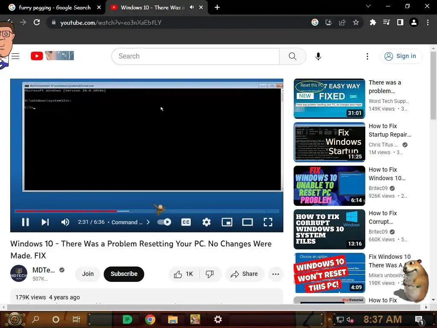Open the video settings gear
The width and height of the screenshot is (437, 328).
coord(207,222)
